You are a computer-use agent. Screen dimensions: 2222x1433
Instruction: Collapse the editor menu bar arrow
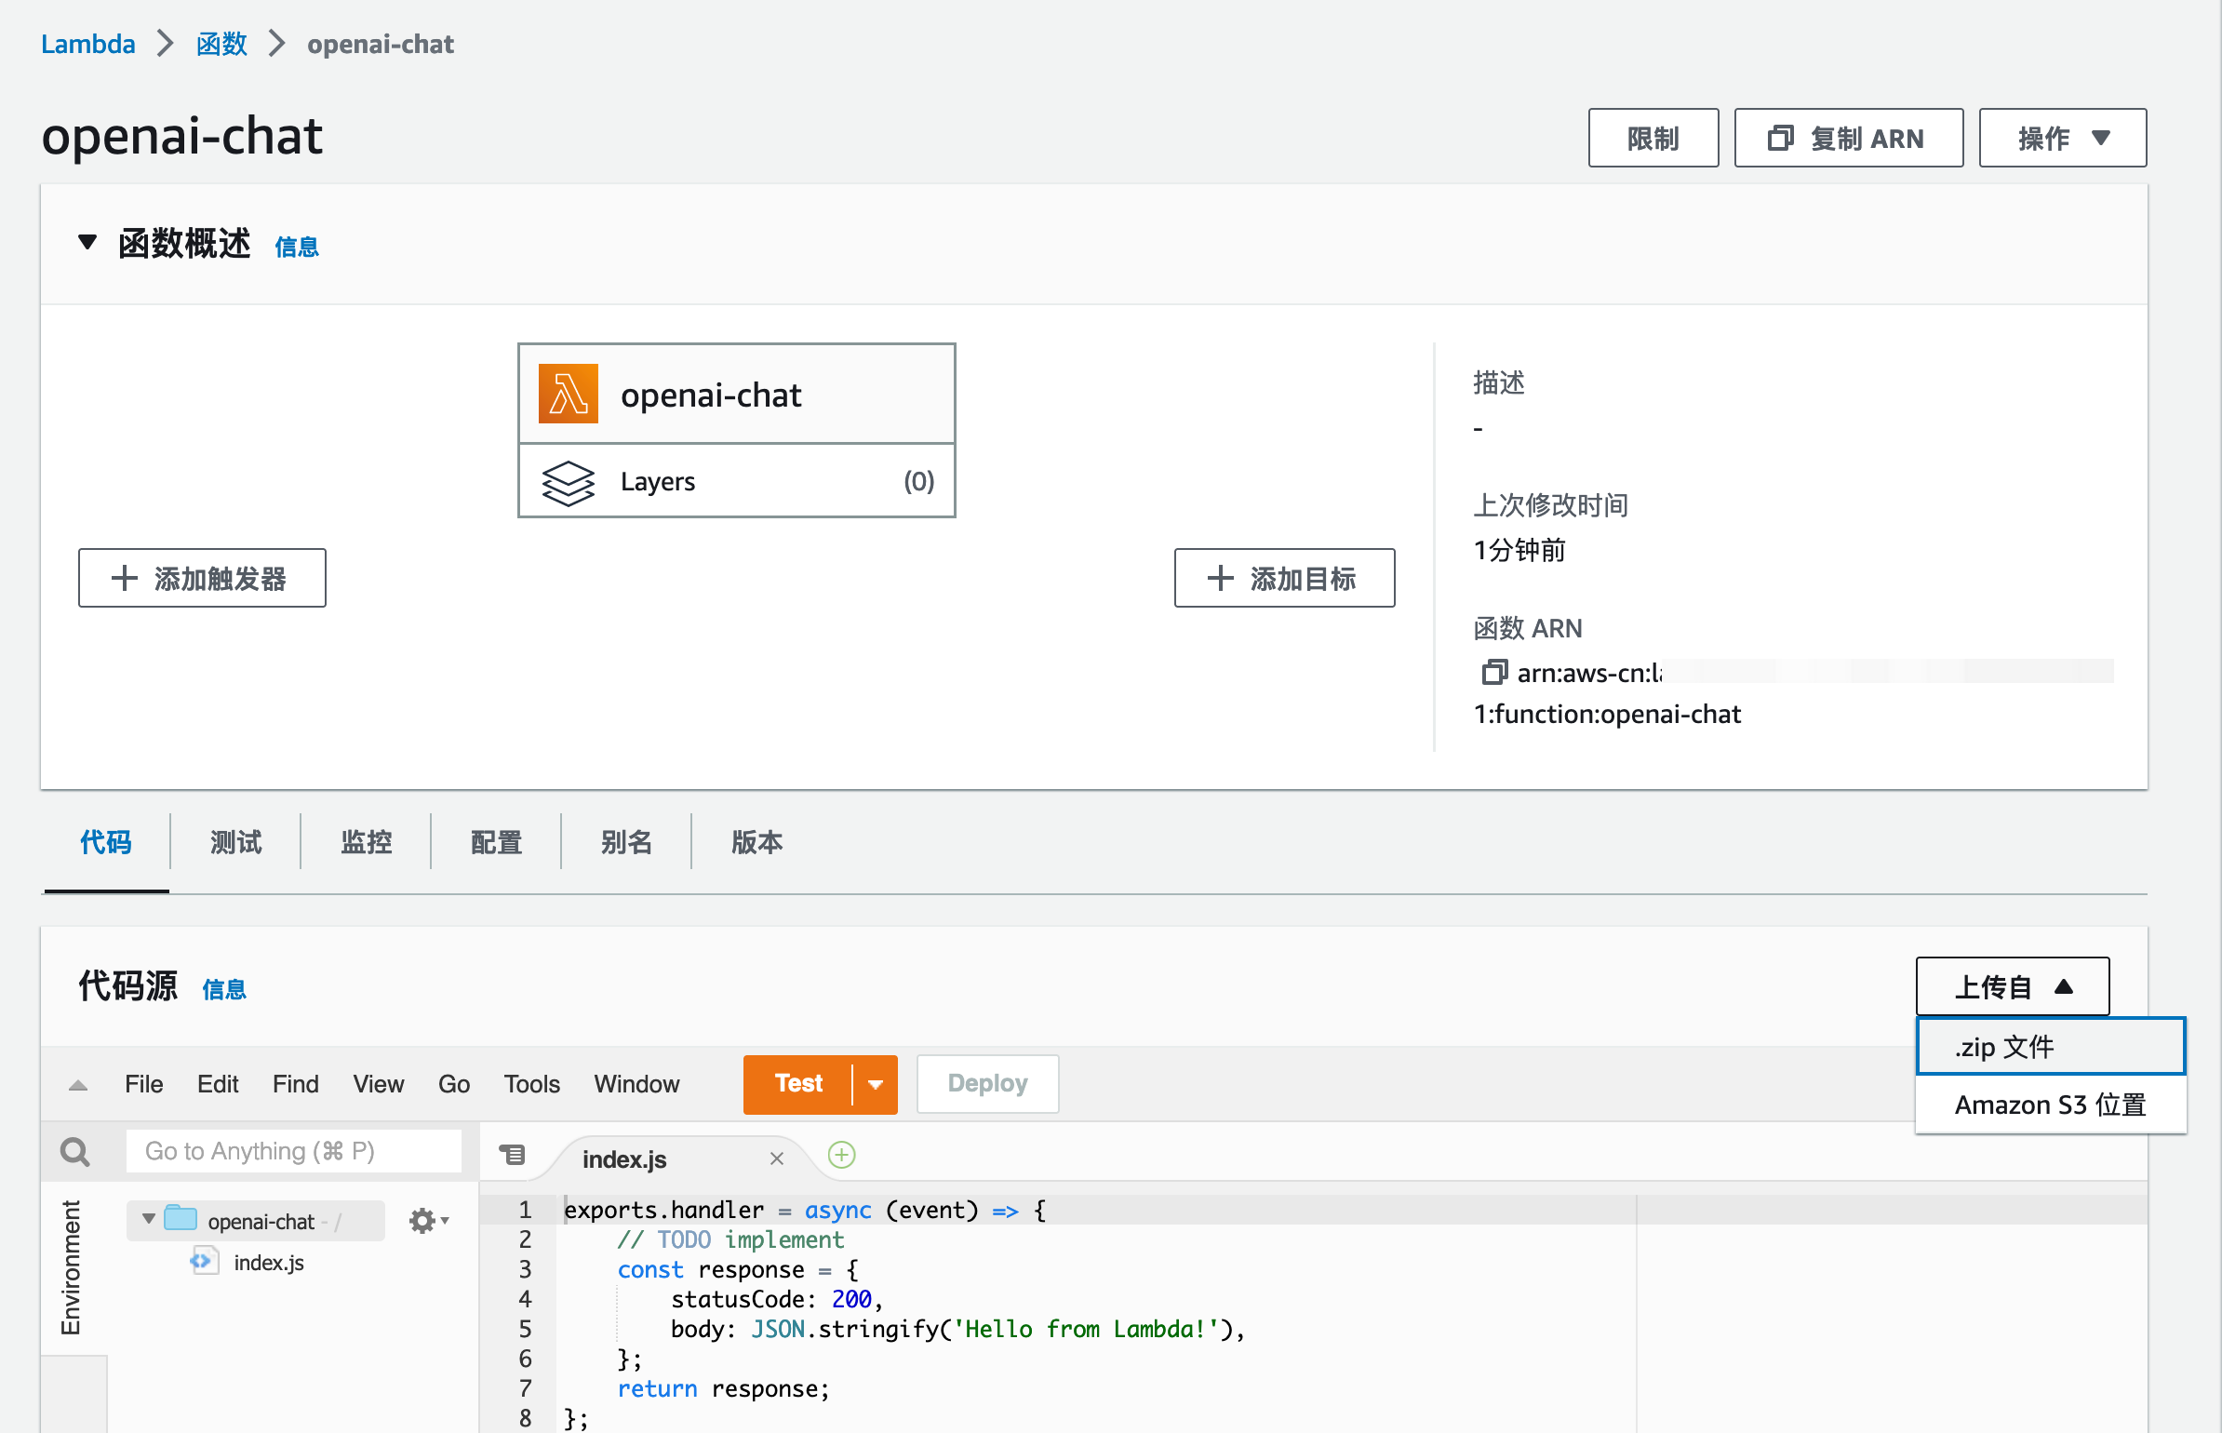[78, 1085]
